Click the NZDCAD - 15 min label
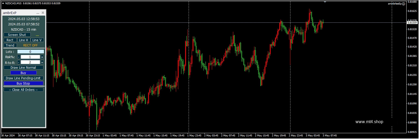Screen dimensions: 419x139 tap(24, 30)
